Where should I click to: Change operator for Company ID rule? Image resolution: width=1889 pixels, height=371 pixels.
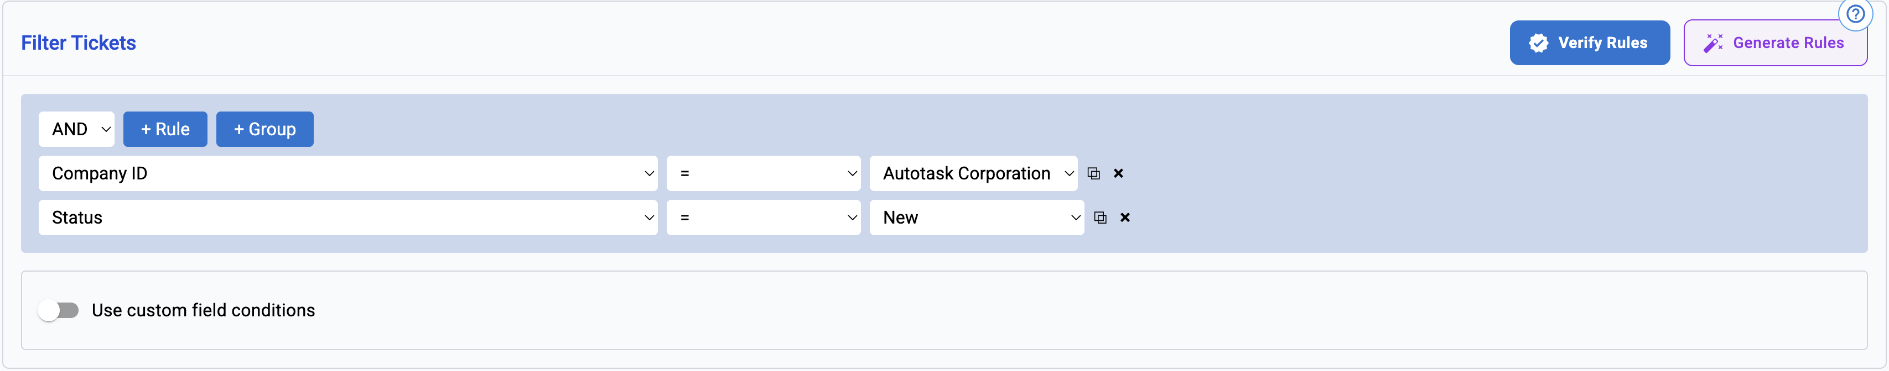(762, 173)
